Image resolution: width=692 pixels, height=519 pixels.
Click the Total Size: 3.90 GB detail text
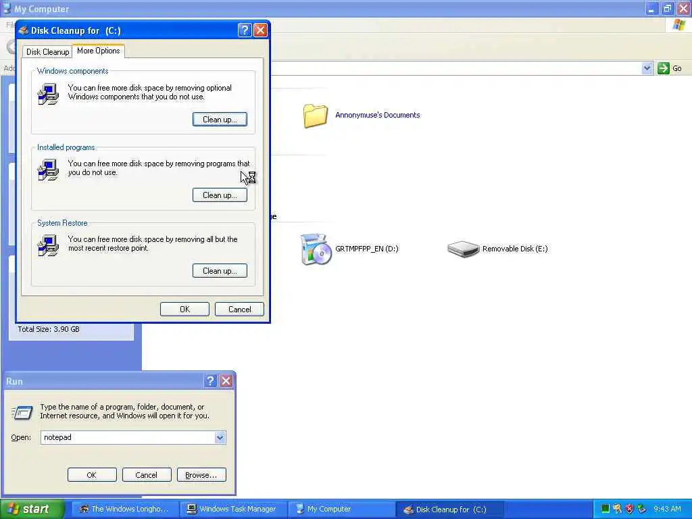(49, 329)
